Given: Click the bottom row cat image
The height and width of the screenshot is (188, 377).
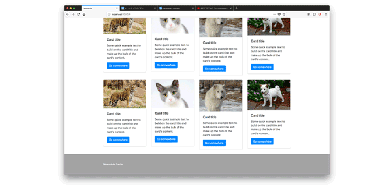Looking at the screenshot, I should pyautogui.click(x=172, y=94).
